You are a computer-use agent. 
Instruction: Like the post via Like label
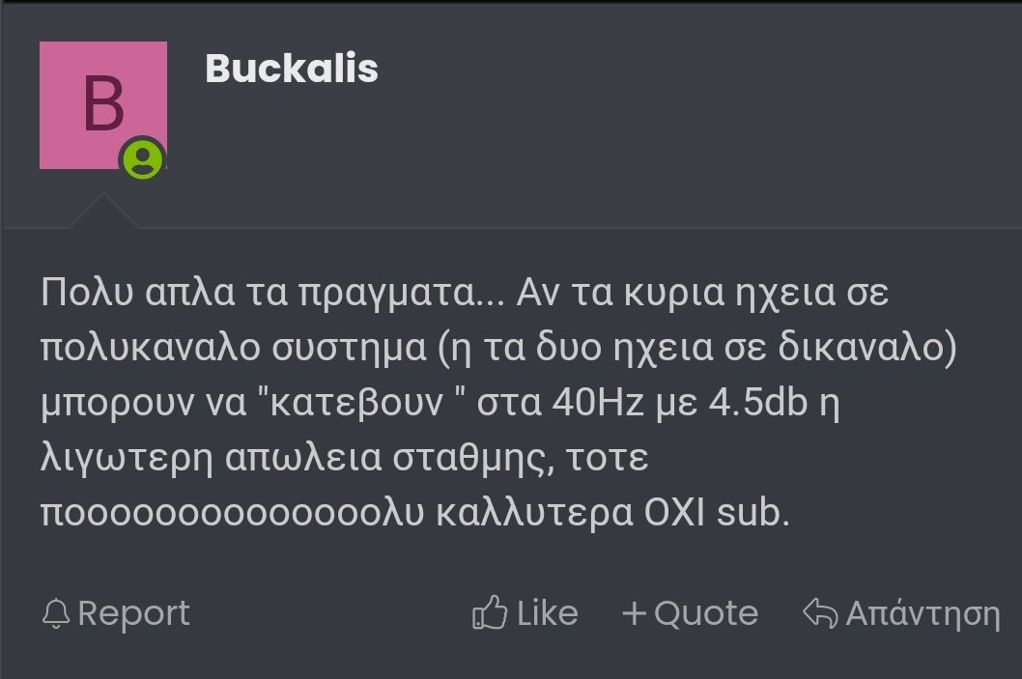click(x=547, y=613)
